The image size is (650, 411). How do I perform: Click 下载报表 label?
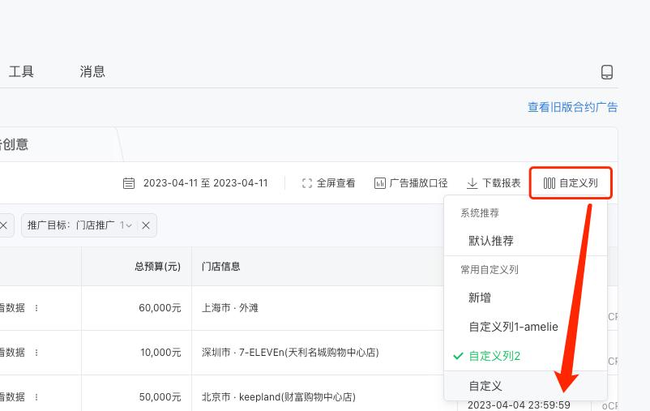pyautogui.click(x=501, y=183)
